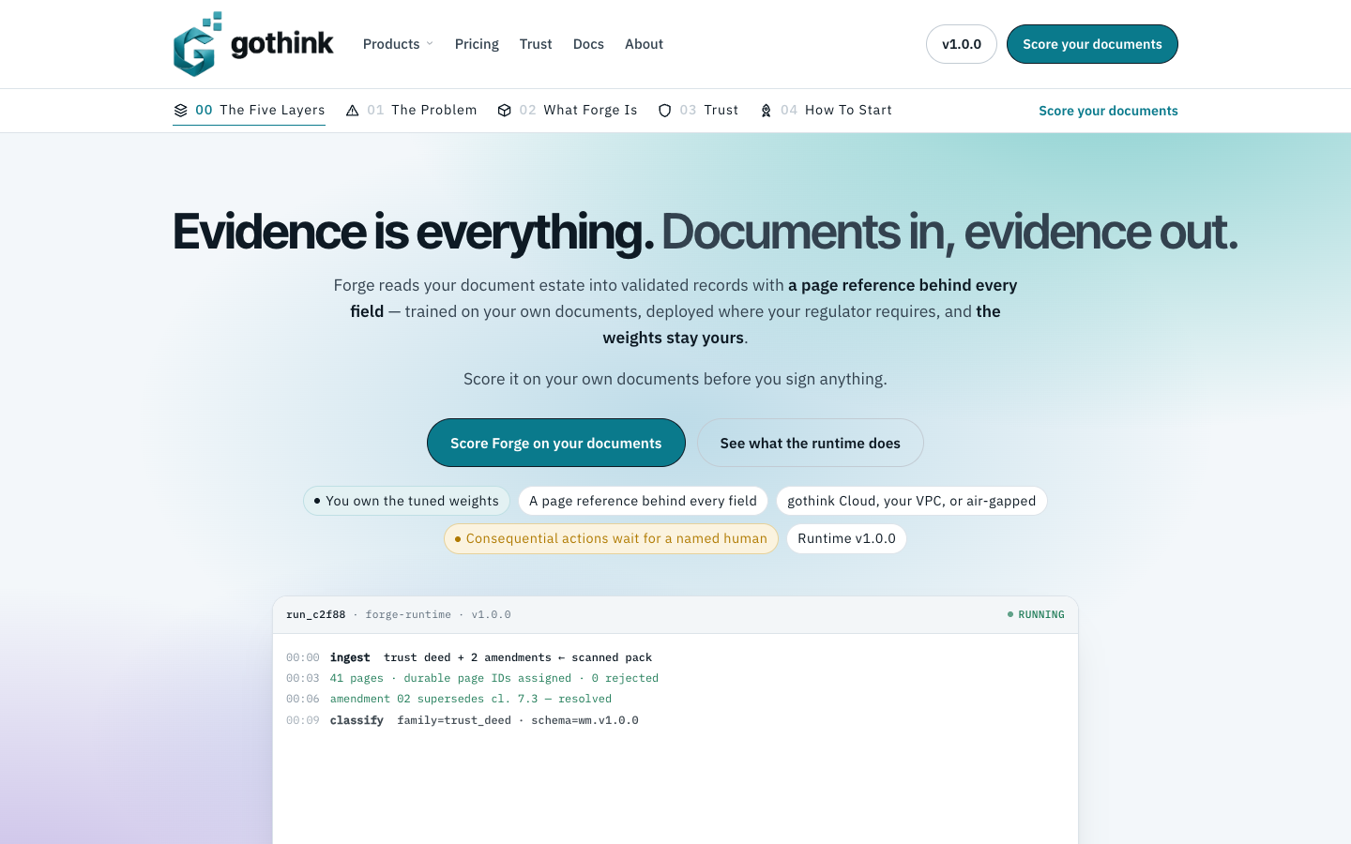Open Trust in the top navigation
The height and width of the screenshot is (844, 1351).
click(536, 44)
